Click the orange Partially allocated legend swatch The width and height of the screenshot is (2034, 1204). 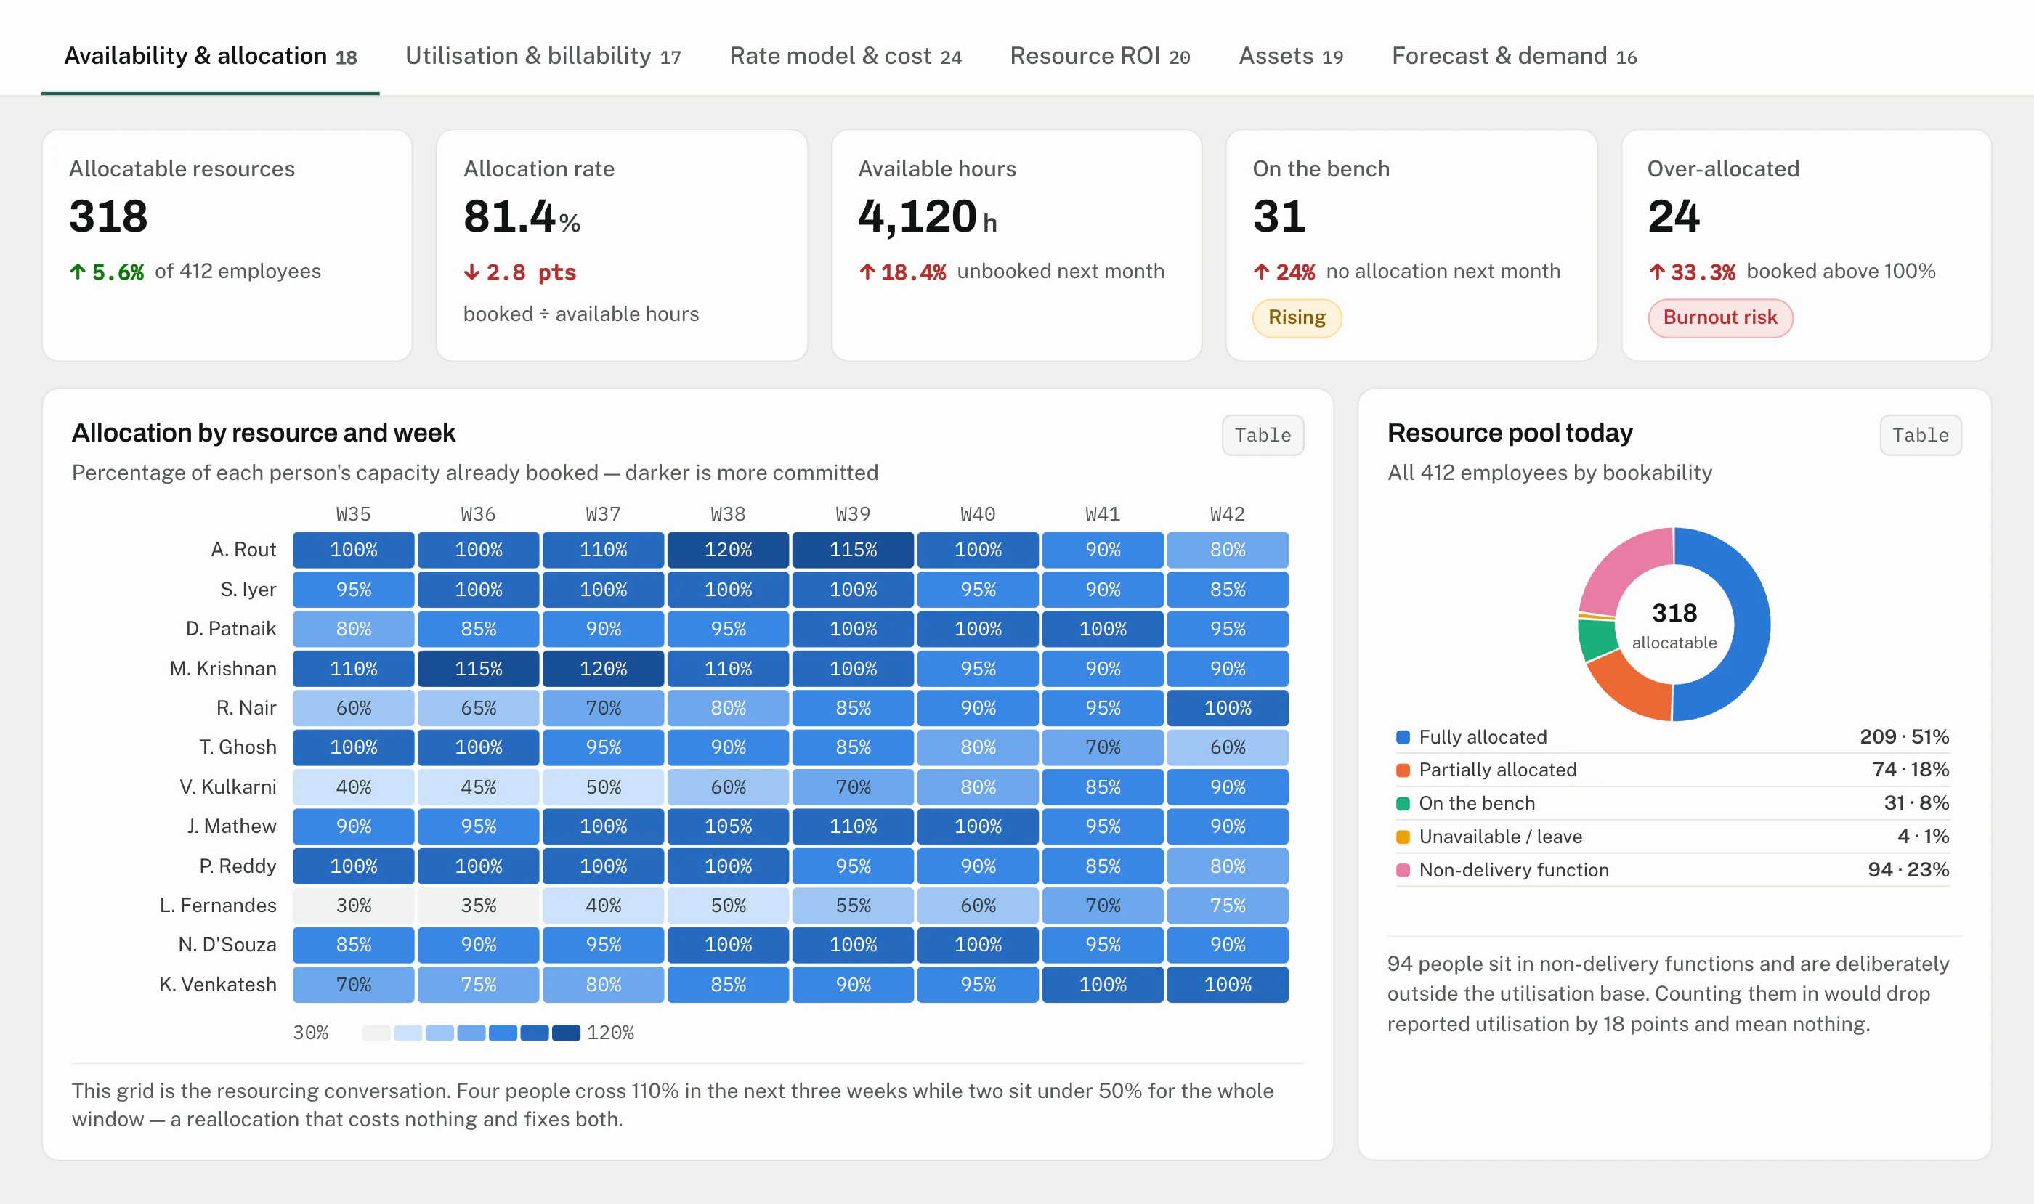(1403, 770)
